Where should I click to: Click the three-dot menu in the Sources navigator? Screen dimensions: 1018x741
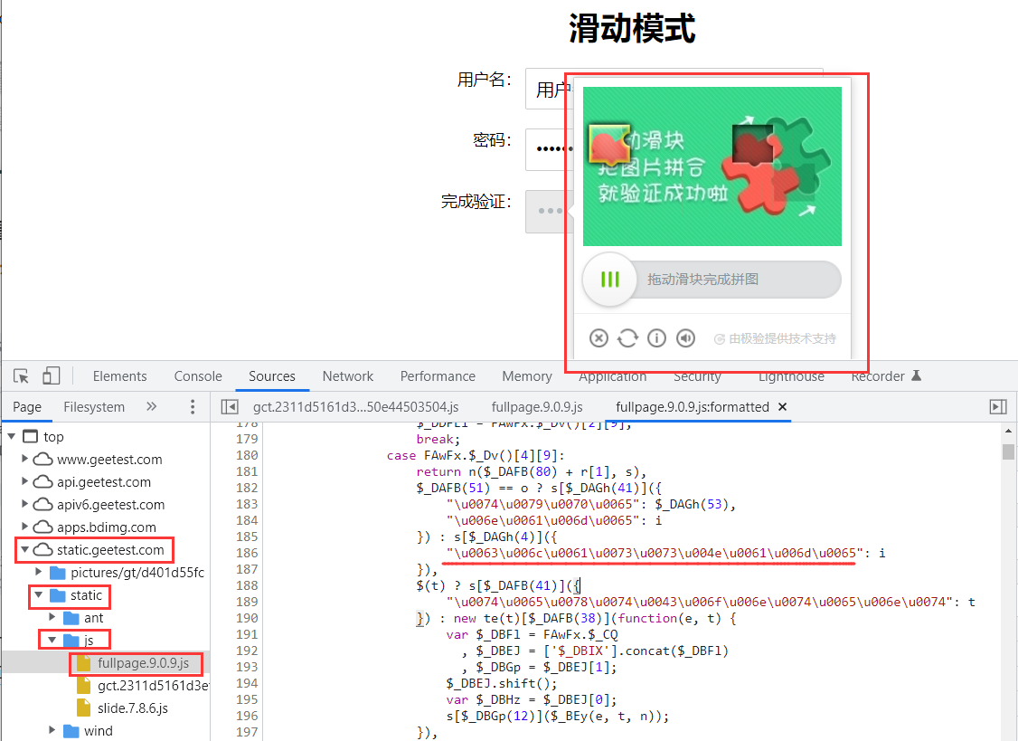tap(193, 407)
